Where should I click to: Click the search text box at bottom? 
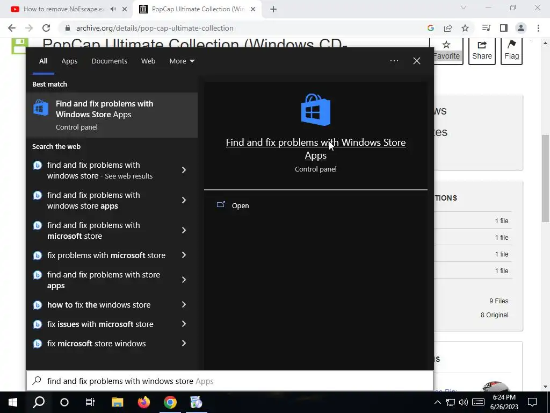[x=230, y=381]
